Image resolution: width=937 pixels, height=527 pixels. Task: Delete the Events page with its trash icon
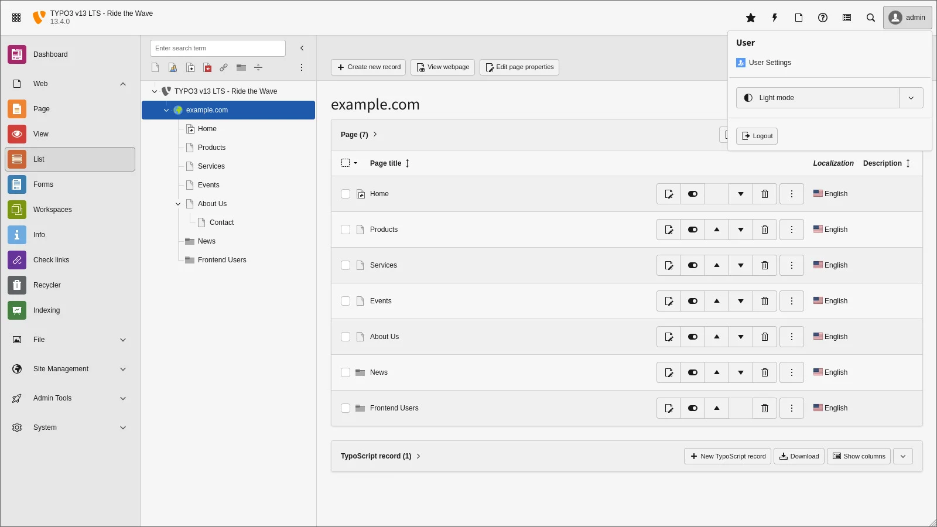(x=764, y=301)
